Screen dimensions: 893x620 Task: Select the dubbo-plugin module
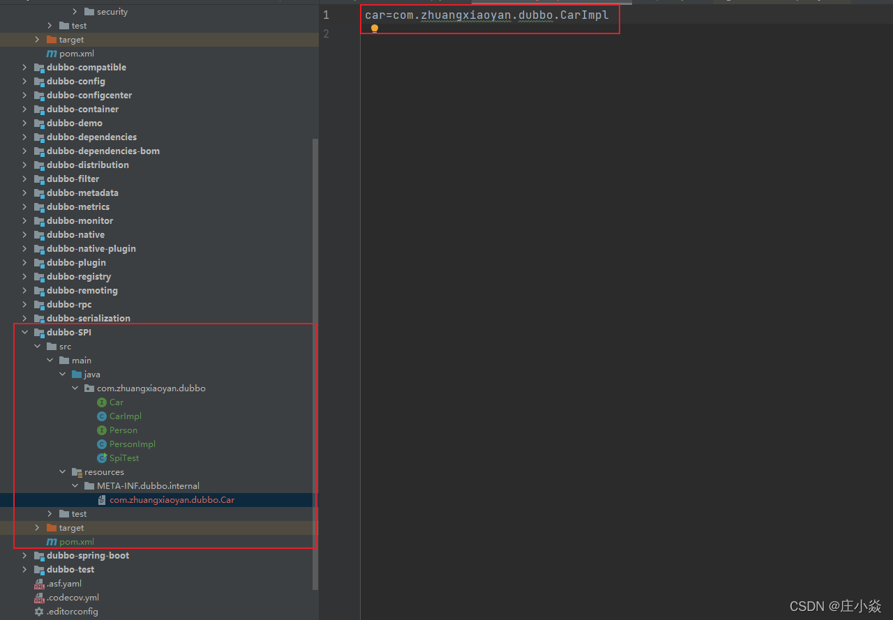pos(77,263)
